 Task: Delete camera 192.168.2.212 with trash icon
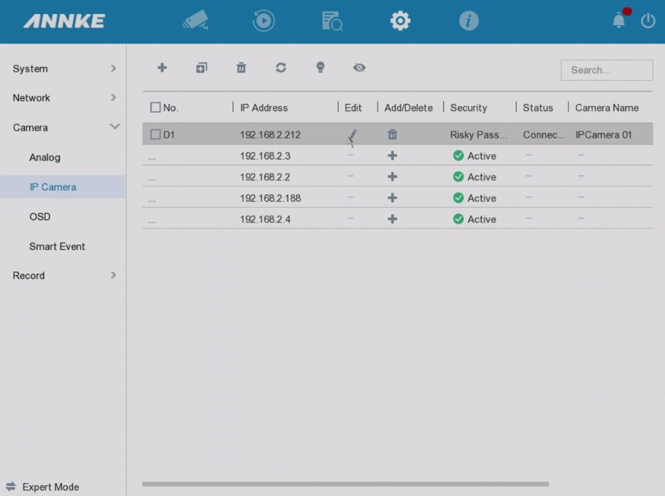392,135
